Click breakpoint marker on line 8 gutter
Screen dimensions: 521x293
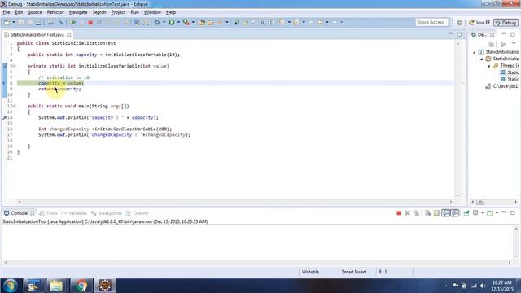coord(4,83)
